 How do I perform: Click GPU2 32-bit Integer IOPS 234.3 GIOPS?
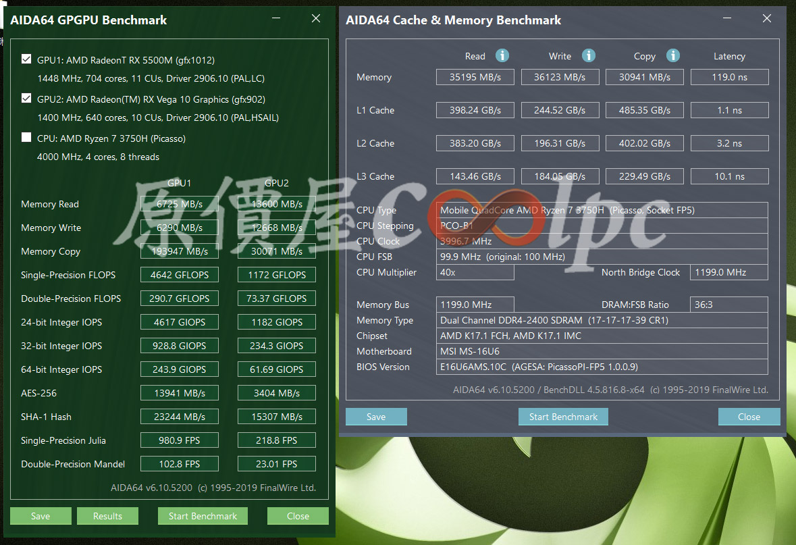pos(277,346)
